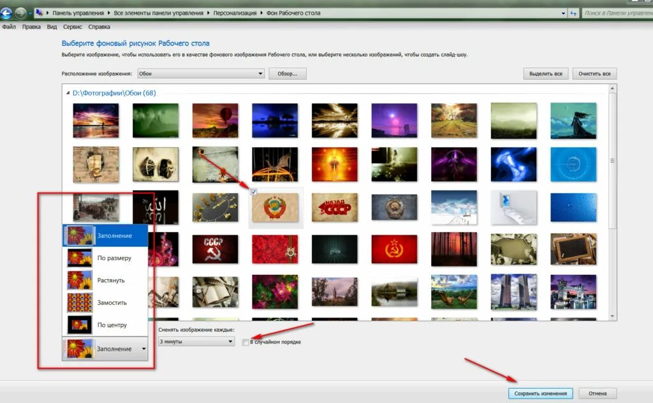Select the blue water drops wallpaper
Viewport: 653px width, 403px height.
[573, 207]
